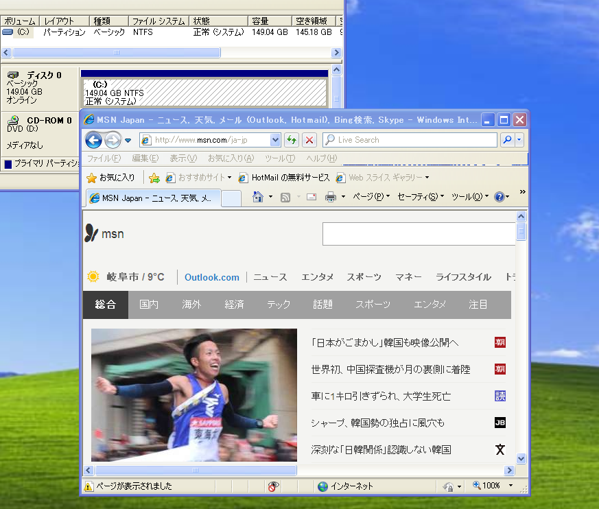Open the search provider dropdown arrow
Screen dimensions: 599x509
[519, 140]
